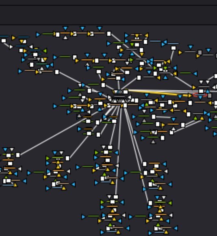Select the white square with a short wire dropping to the yellow arrow
Screen dimensions: 217x236
pyautogui.click(x=174, y=48)
